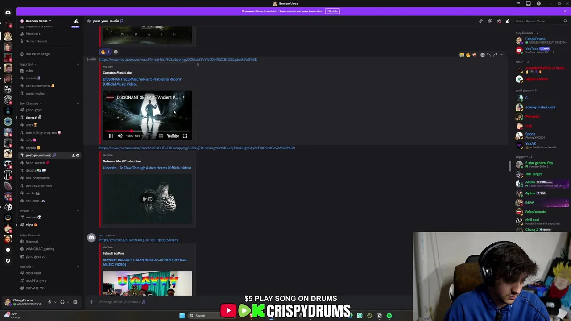The image size is (571, 321).
Task: Create invite for post-your-music channel
Action: [x=73, y=156]
